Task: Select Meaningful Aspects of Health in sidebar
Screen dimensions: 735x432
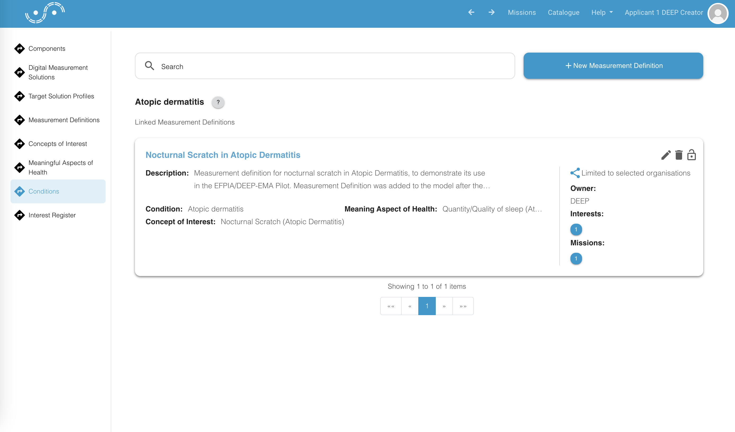Action: (58, 168)
